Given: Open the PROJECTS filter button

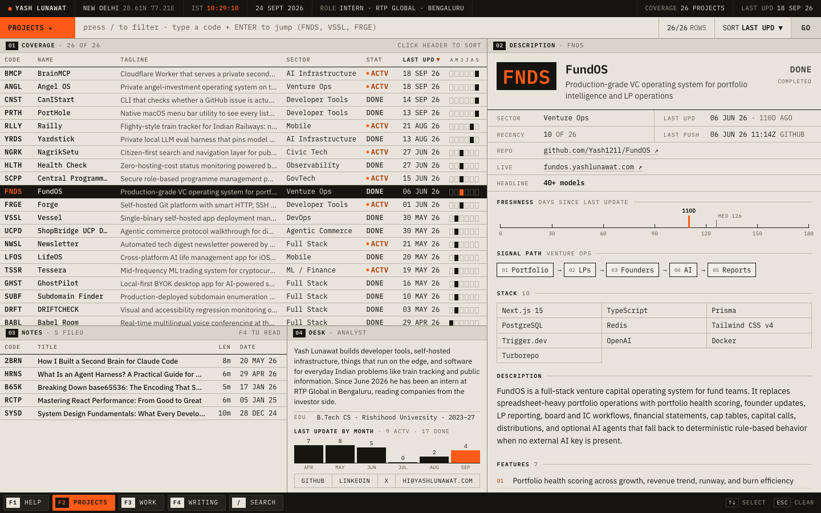Looking at the screenshot, I should (38, 27).
